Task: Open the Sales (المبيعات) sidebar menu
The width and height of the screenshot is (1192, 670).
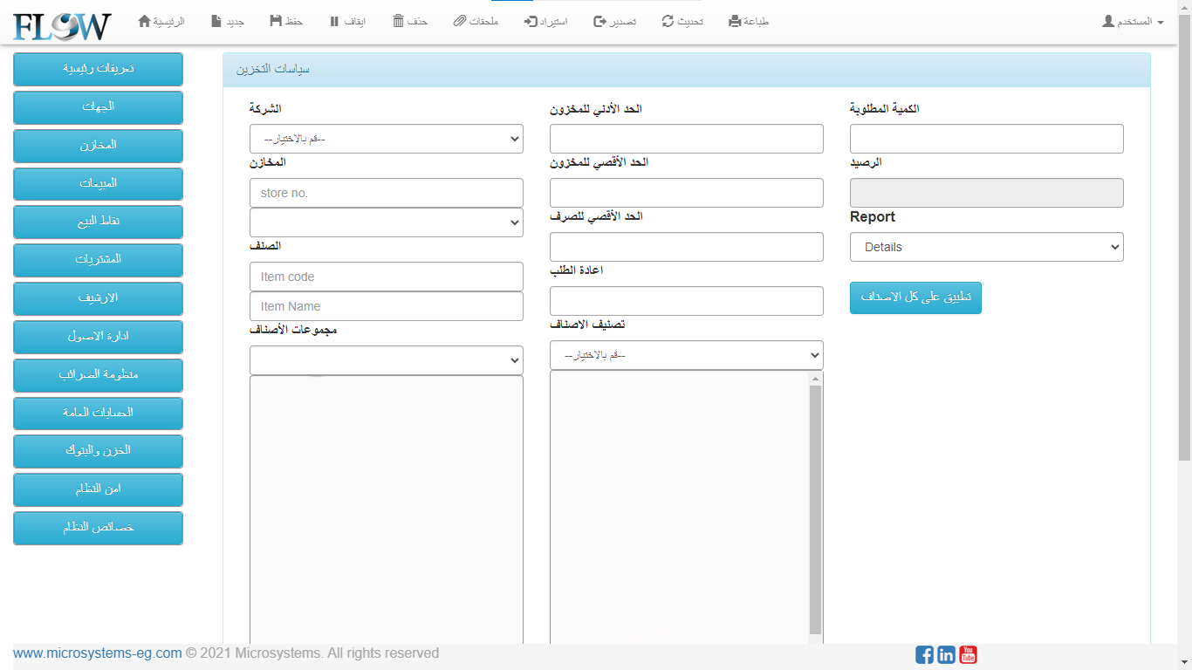Action: coord(98,184)
